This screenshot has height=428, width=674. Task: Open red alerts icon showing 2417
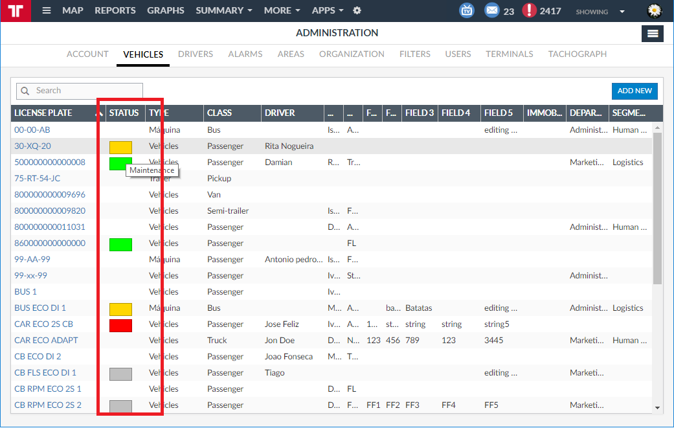pyautogui.click(x=530, y=11)
